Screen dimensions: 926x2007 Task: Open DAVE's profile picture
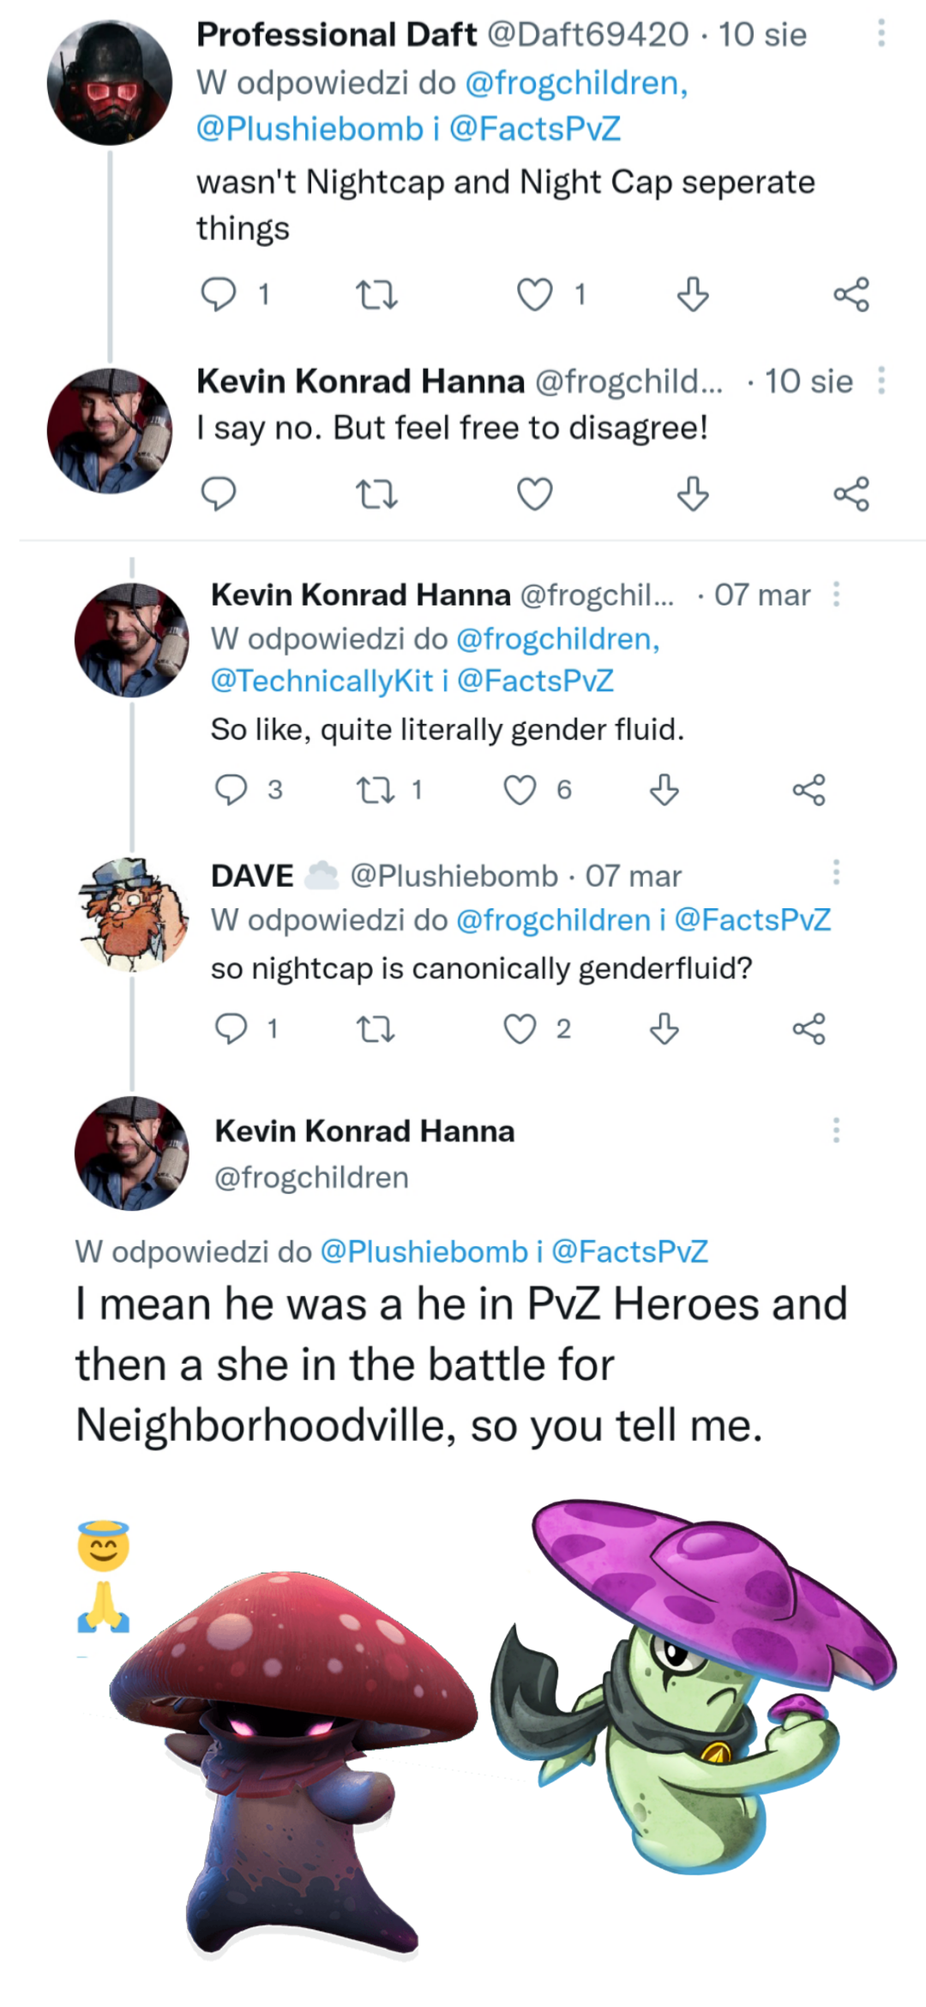tap(132, 914)
